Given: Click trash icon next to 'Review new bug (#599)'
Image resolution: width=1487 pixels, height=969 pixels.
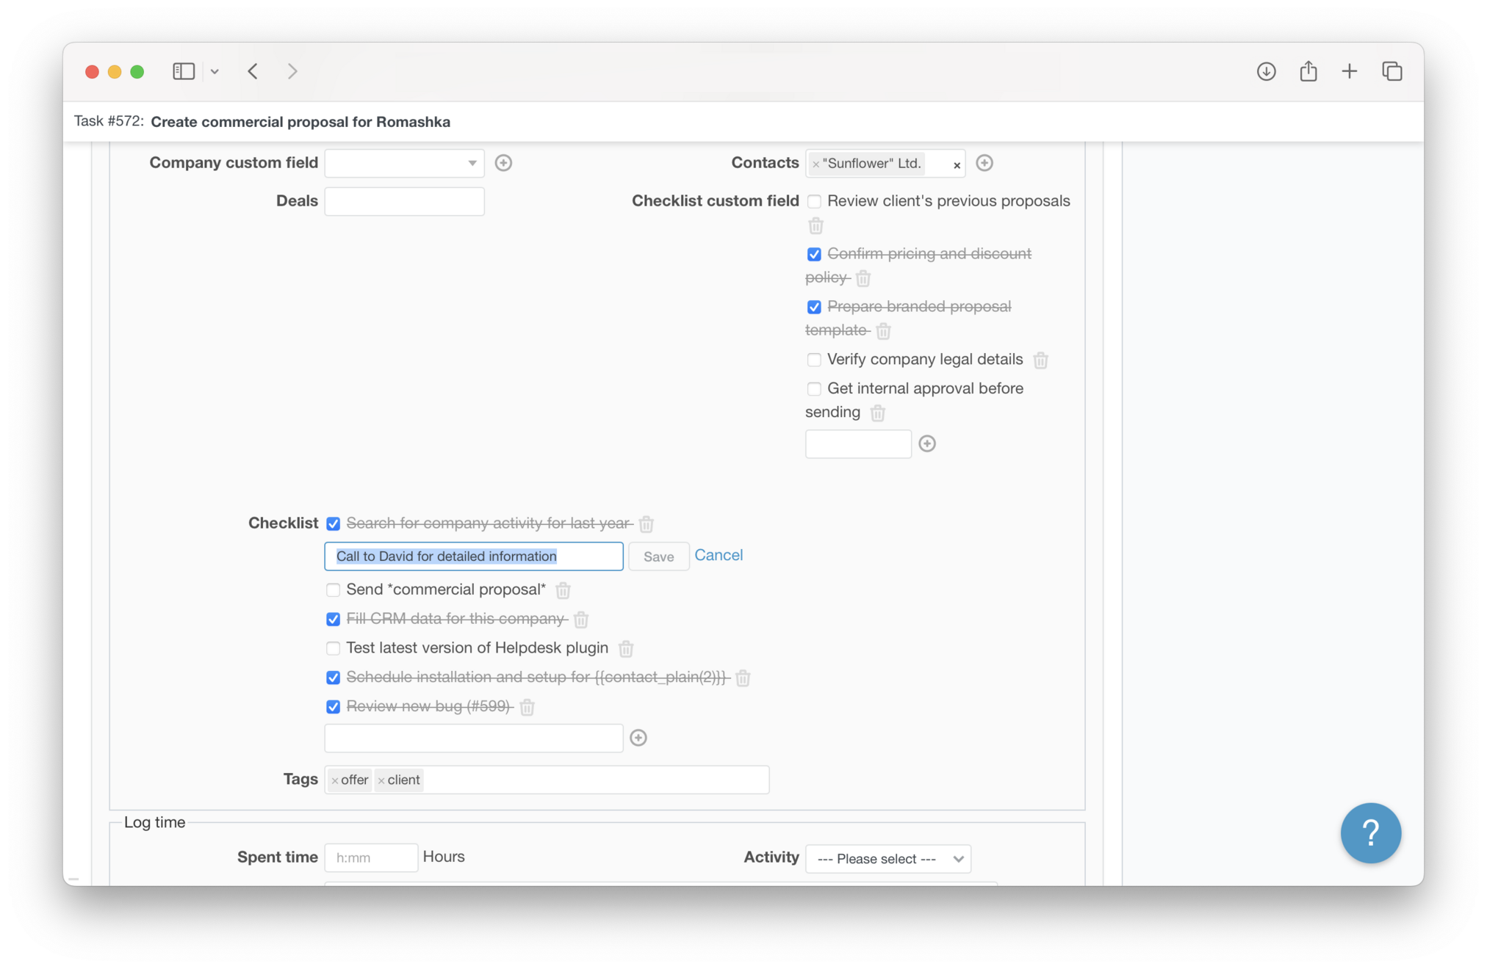Looking at the screenshot, I should tap(527, 707).
